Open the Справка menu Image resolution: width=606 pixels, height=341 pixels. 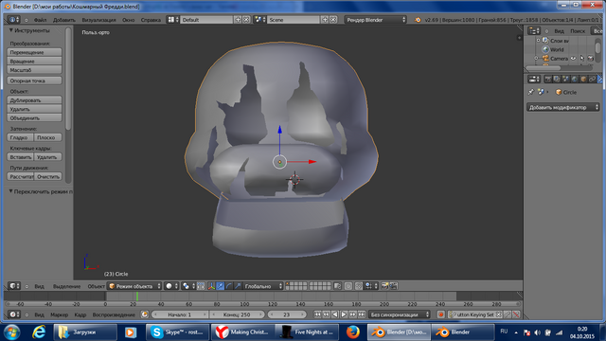pos(151,20)
